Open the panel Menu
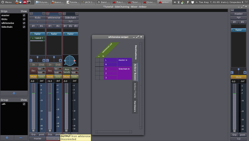 (7, 2)
